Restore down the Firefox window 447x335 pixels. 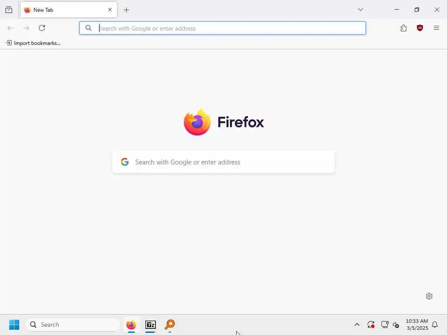point(417,10)
